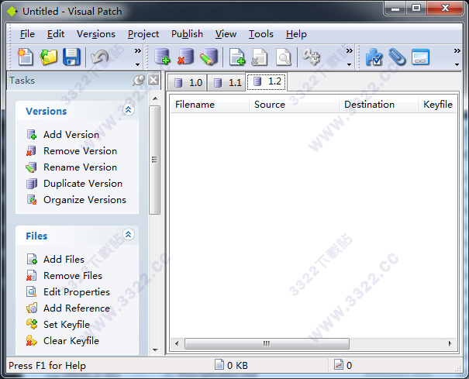Click the Add Version task icon
Screen dimensions: 469x379
coord(32,135)
